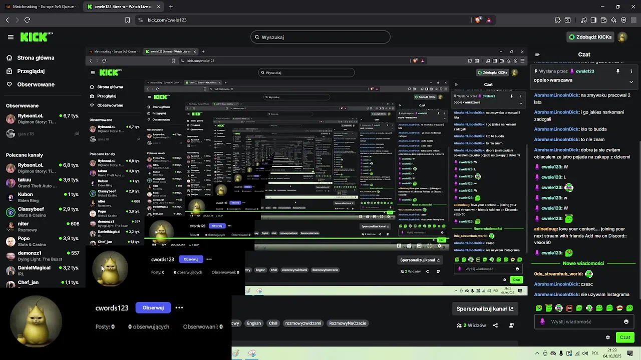
Task: Select the RozmowyNaCzacie tag
Action: pos(348,323)
